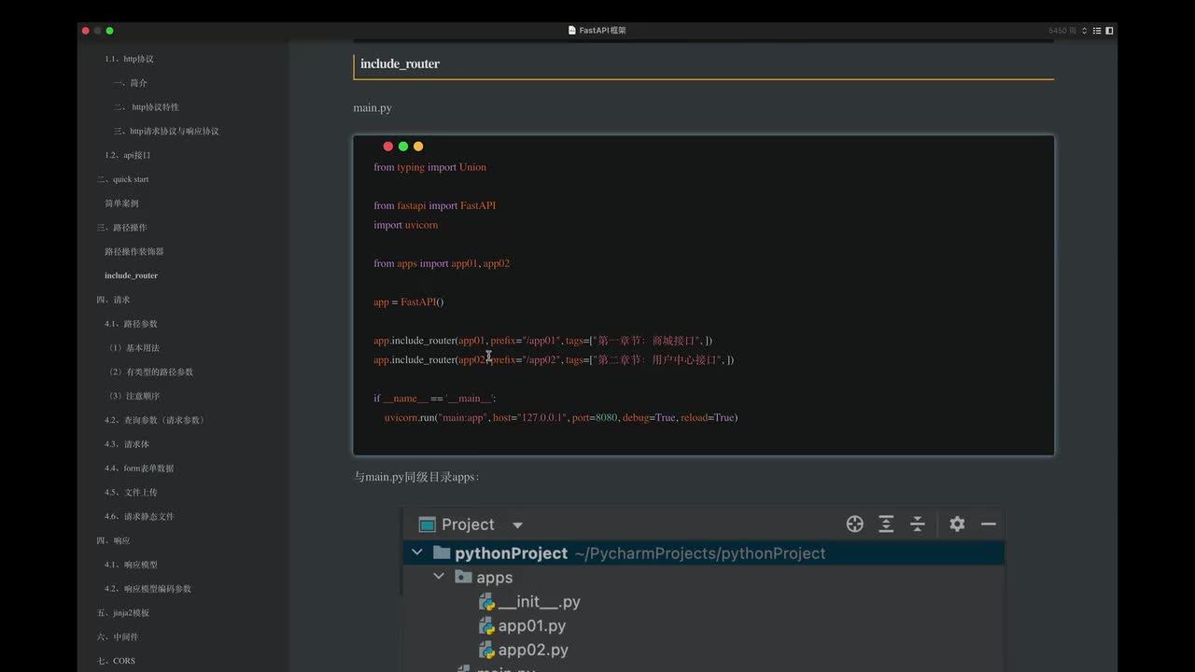Screen dimensions: 1195x672
Task: Select the app02.py file
Action: [523, 651]
